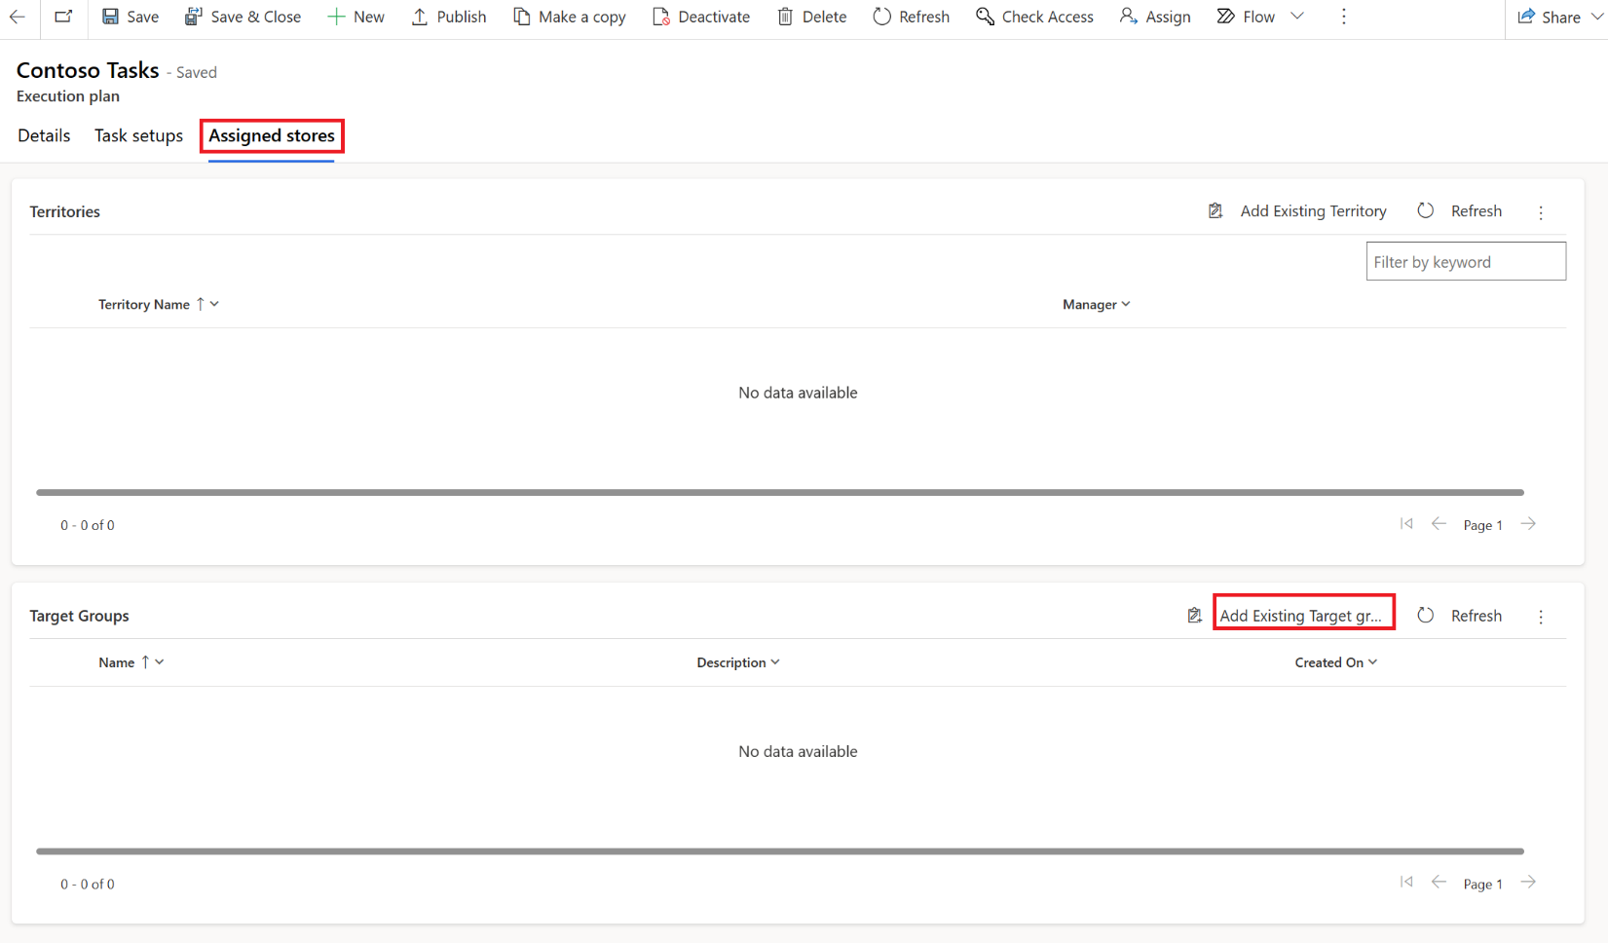Open record in new window icon
This screenshot has width=1608, height=943.
pyautogui.click(x=63, y=17)
